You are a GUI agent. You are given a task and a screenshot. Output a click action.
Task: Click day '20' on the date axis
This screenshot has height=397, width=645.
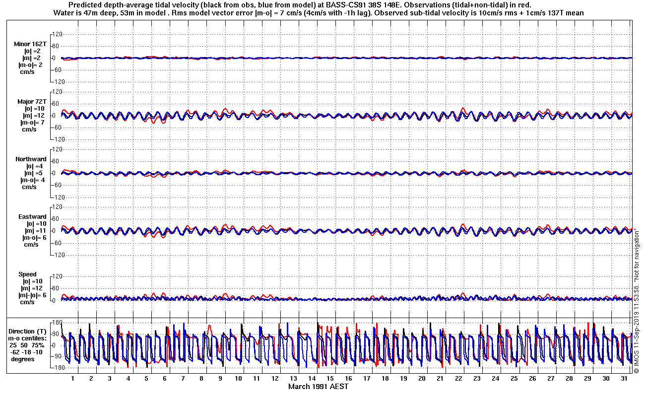click(x=421, y=379)
